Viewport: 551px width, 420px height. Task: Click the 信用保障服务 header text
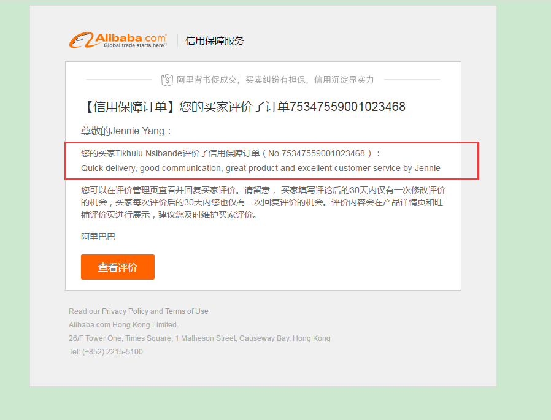pyautogui.click(x=214, y=40)
